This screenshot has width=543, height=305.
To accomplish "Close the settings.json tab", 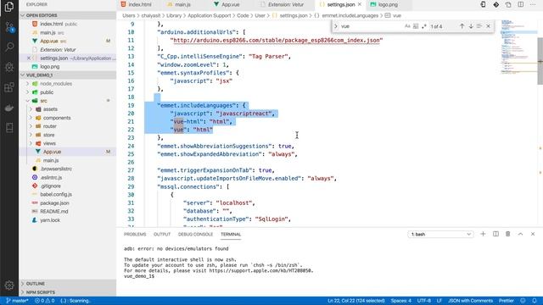I will point(360,4).
